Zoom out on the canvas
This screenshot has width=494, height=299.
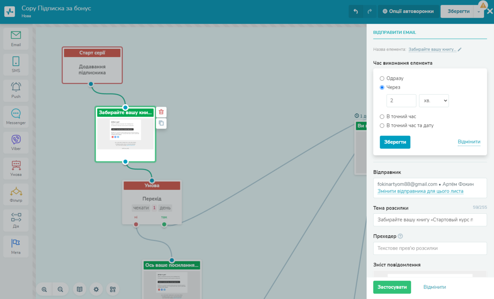pos(60,289)
